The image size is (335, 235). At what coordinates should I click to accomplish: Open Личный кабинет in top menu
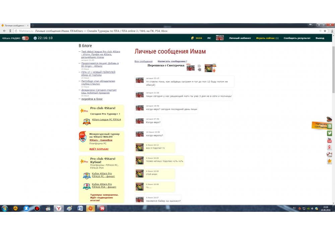point(240,38)
